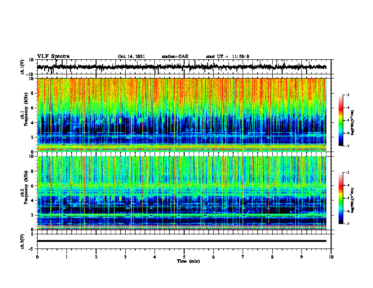
Task: Click the ch.2 spectrogram color scale bar
Action: 341,198
